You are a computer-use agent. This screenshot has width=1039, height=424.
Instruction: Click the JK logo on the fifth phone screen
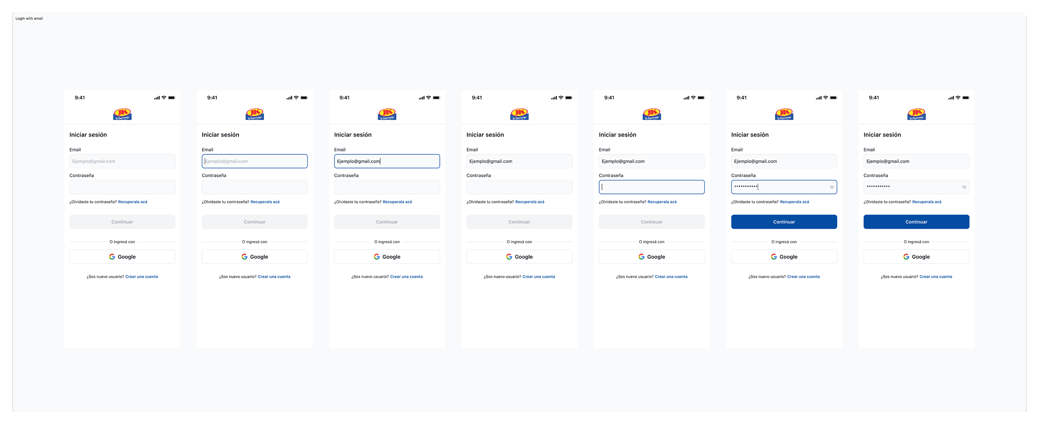[x=652, y=114]
